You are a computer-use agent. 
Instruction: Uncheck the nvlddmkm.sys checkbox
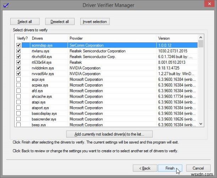pyautogui.click(x=18, y=68)
